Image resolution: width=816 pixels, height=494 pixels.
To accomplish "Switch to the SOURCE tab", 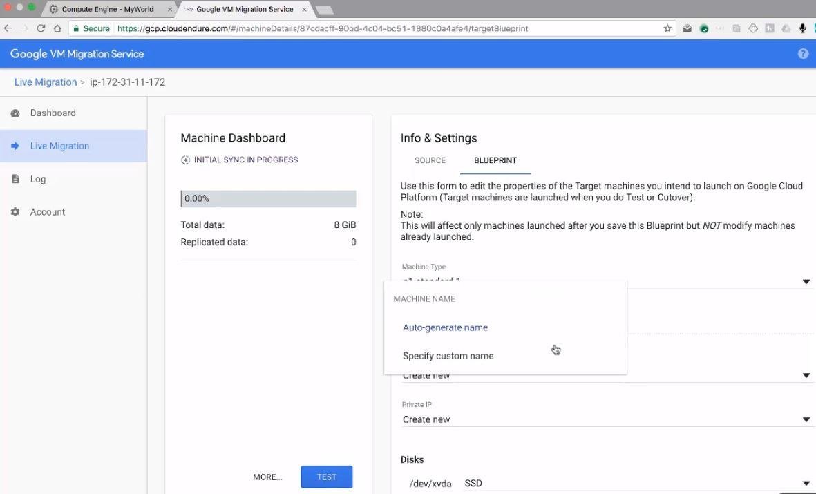I will click(x=430, y=160).
